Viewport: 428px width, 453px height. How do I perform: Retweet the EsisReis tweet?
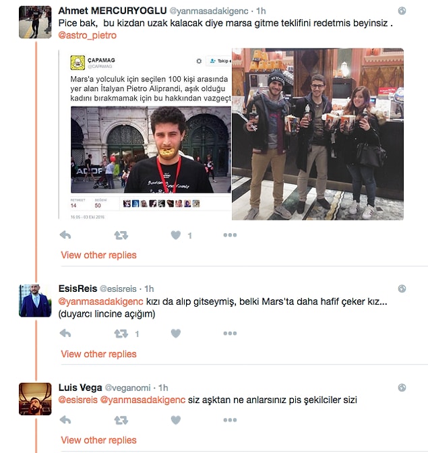pyautogui.click(x=121, y=334)
